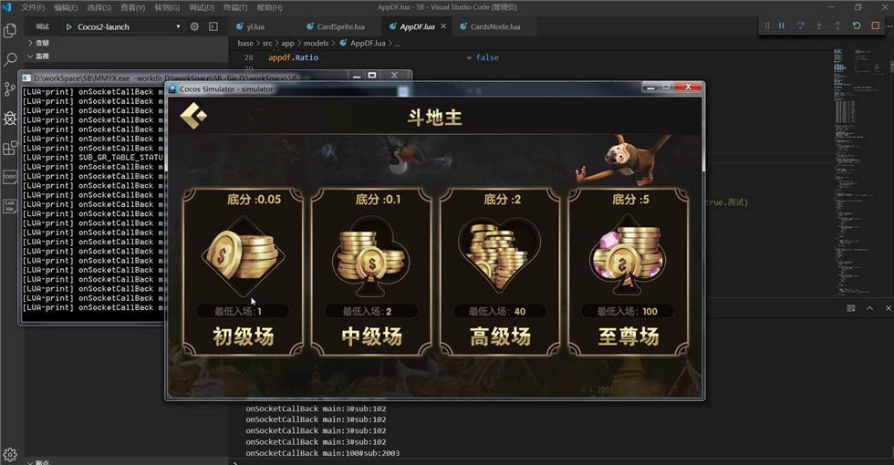Click the Step Into debug icon
Image resolution: width=894 pixels, height=465 pixels.
pyautogui.click(x=819, y=26)
